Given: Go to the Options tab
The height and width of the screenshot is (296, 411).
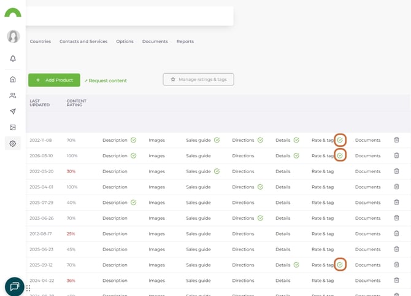Looking at the screenshot, I should click(x=125, y=42).
